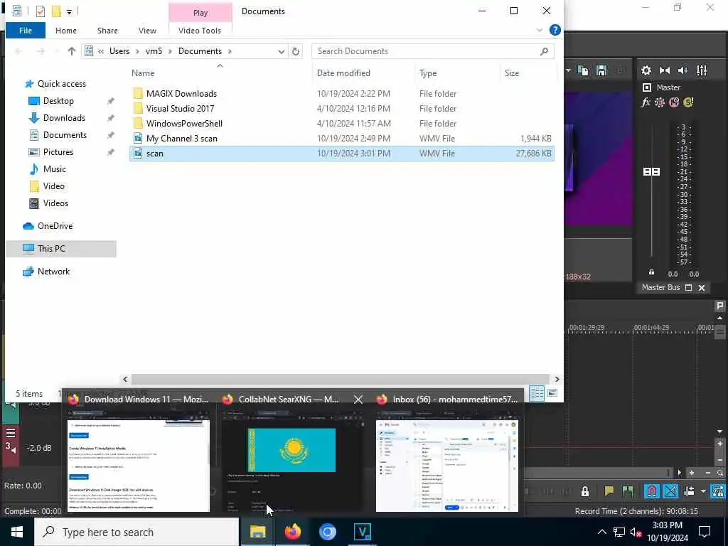Open the Customize Quick Access Toolbar dropdown

click(69, 11)
